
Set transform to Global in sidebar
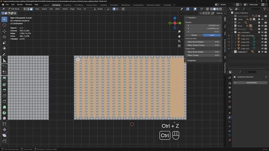coord(194,35)
